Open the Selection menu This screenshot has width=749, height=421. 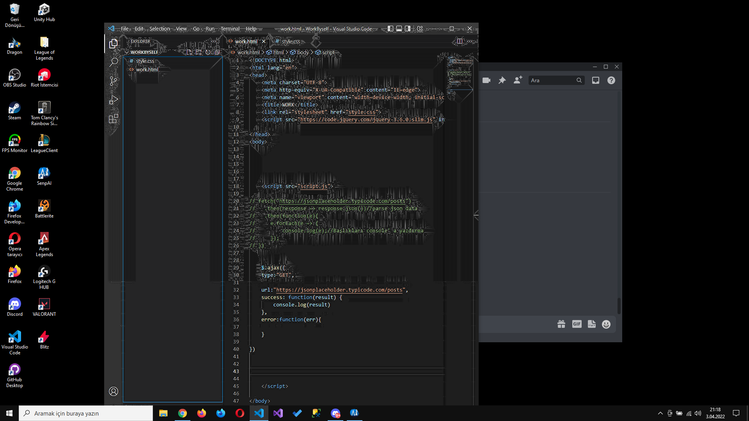pyautogui.click(x=160, y=28)
